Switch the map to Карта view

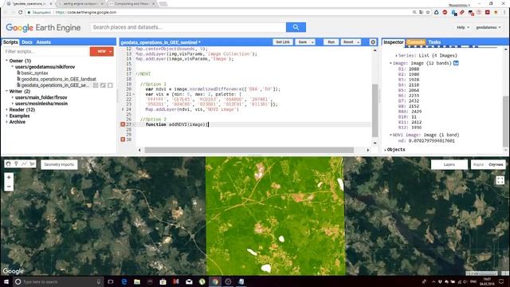(478, 165)
